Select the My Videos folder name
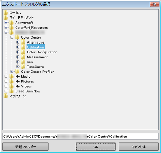This screenshot has height=153, width=161. [x=24, y=86]
